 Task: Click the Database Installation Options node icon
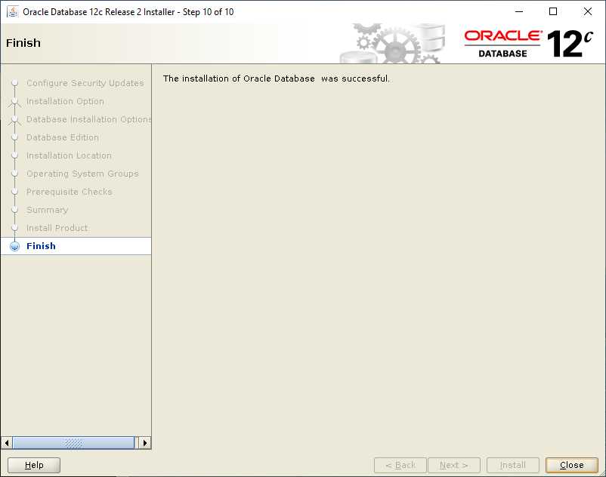pos(14,120)
